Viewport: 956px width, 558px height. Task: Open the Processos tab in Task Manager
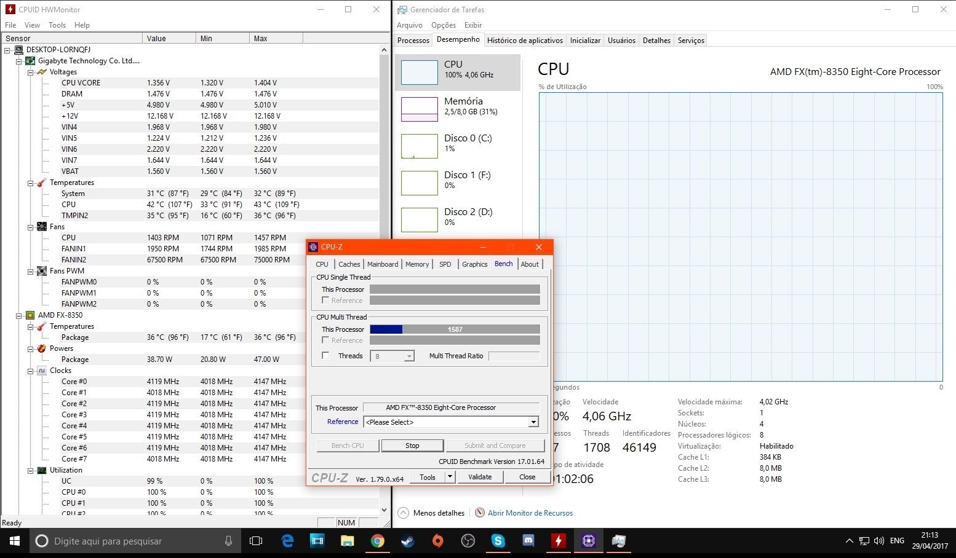[x=413, y=41]
